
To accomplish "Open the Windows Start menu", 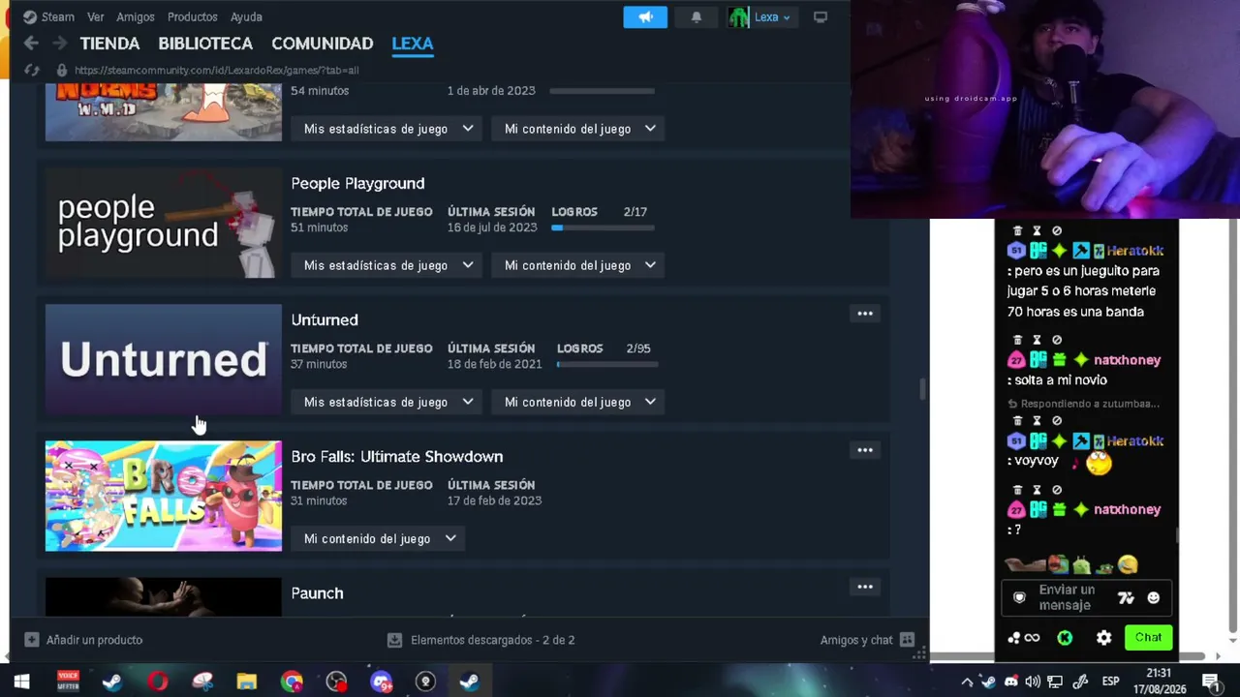I will point(21,682).
